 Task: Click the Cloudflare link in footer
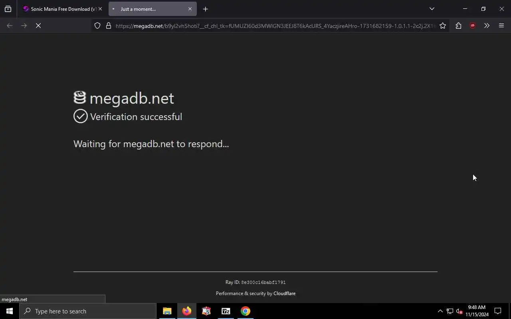tap(284, 293)
